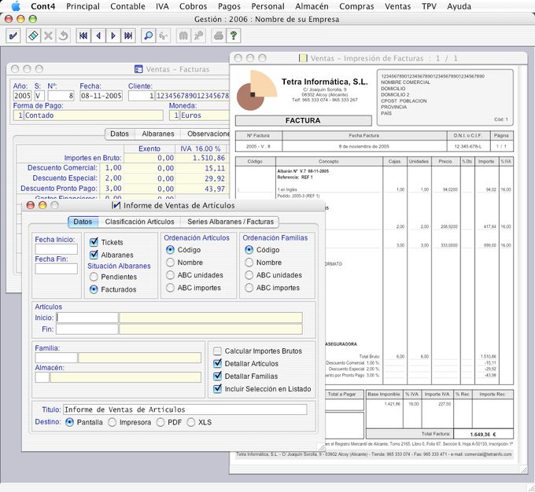Viewport: 535px width, 492px height.
Task: Open the Almacén menu
Action: click(310, 6)
